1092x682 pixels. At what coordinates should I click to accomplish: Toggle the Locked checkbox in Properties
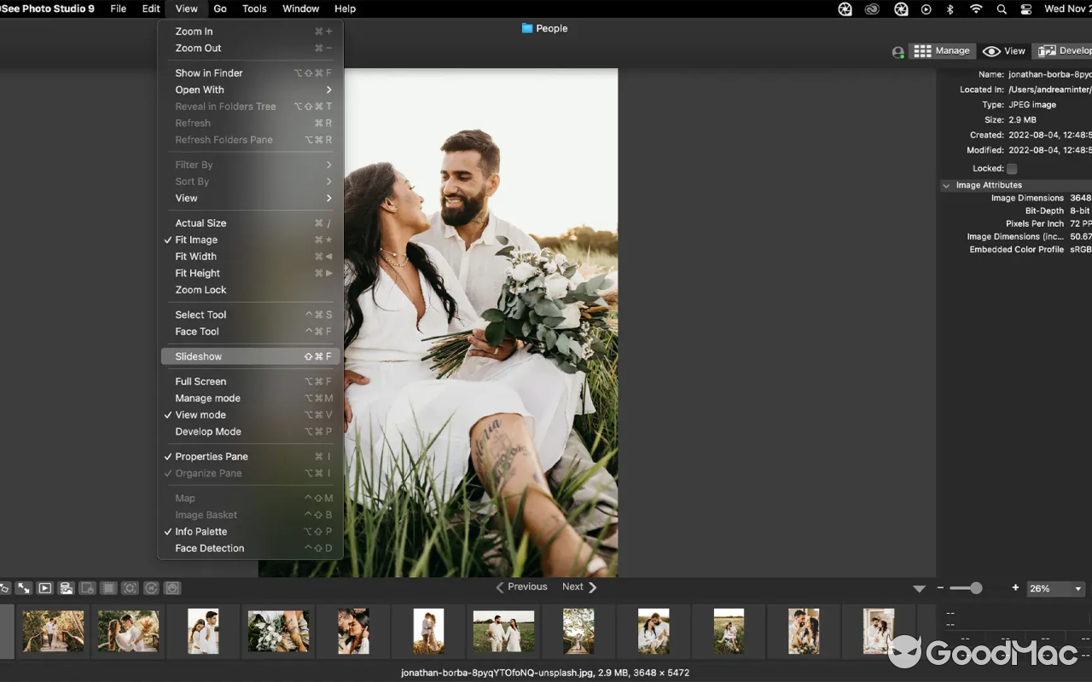tap(1012, 168)
